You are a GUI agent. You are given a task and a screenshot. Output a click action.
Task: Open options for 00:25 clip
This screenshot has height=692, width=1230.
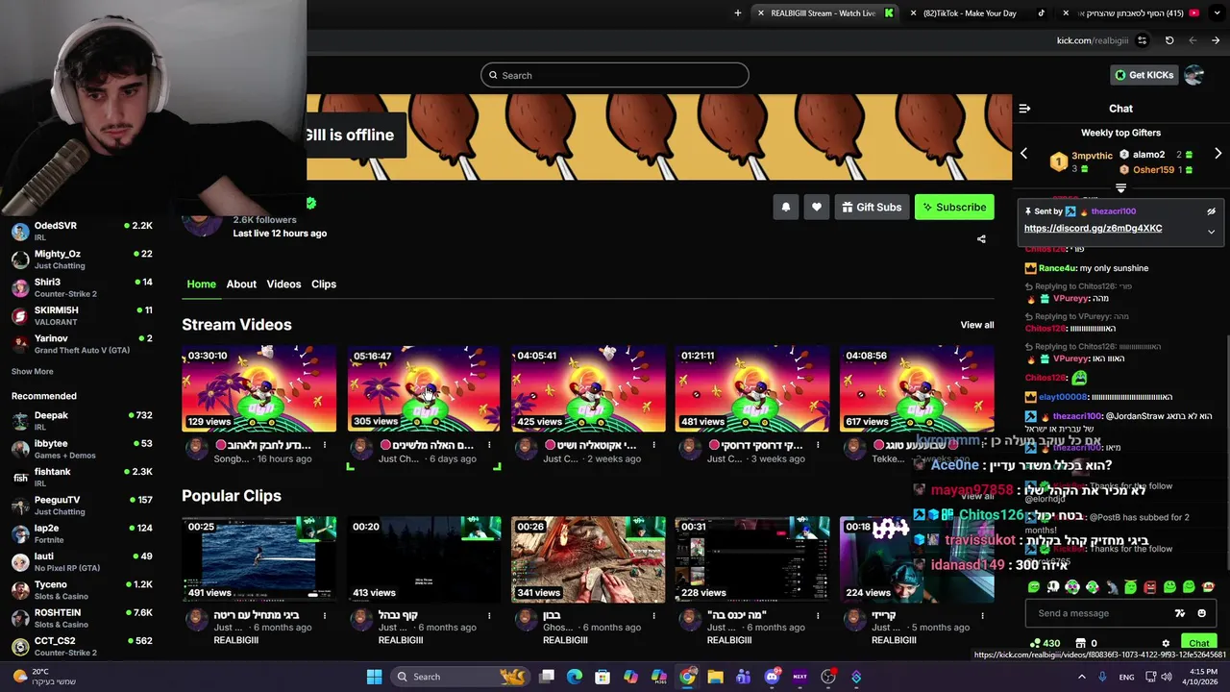(x=325, y=615)
